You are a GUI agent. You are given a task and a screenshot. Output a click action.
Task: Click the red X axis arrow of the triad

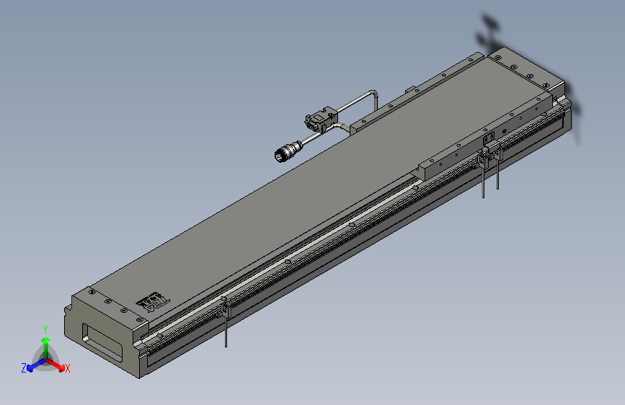tap(56, 365)
